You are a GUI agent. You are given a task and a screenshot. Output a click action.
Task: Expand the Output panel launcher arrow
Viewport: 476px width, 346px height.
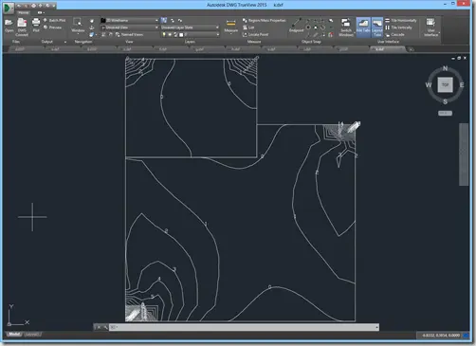[65, 42]
